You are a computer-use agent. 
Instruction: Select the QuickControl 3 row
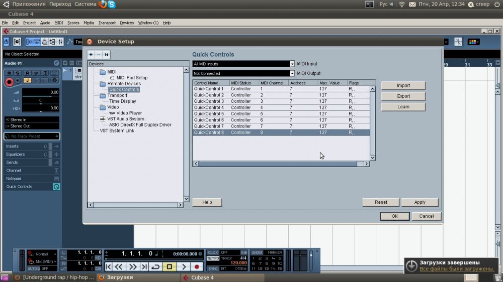click(x=281, y=101)
